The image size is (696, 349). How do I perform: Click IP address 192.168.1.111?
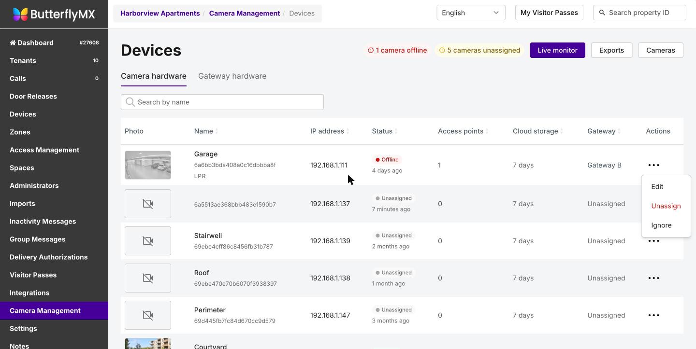(x=329, y=165)
